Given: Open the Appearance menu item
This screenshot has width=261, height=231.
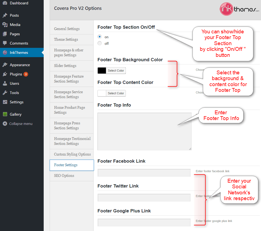Looking at the screenshot, I should tap(22, 65).
